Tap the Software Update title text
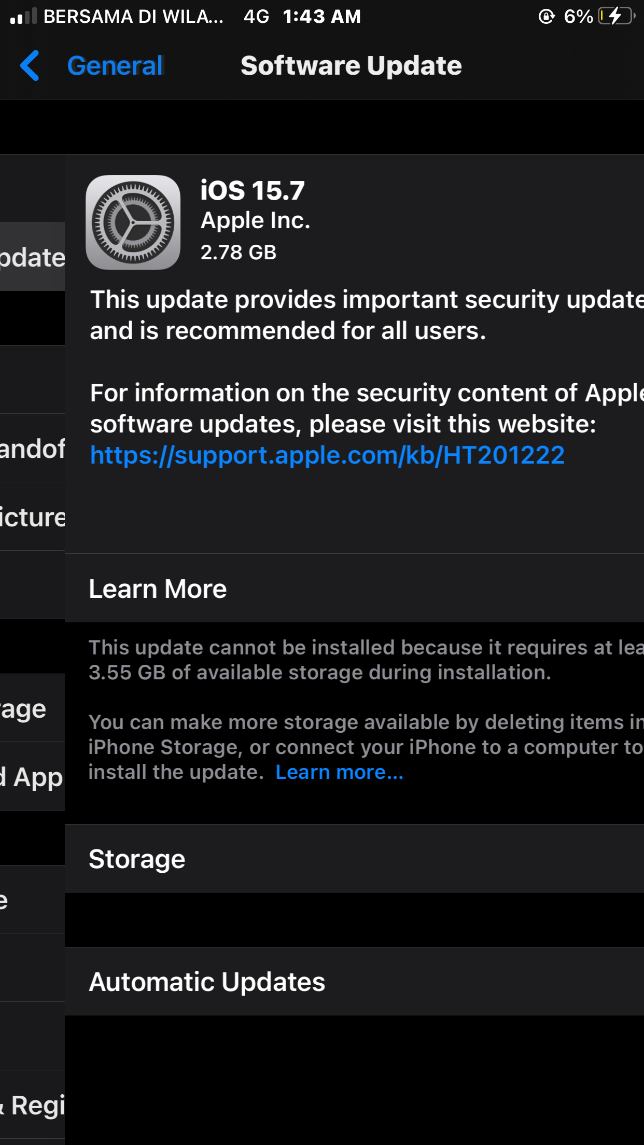This screenshot has height=1145, width=644. (351, 65)
